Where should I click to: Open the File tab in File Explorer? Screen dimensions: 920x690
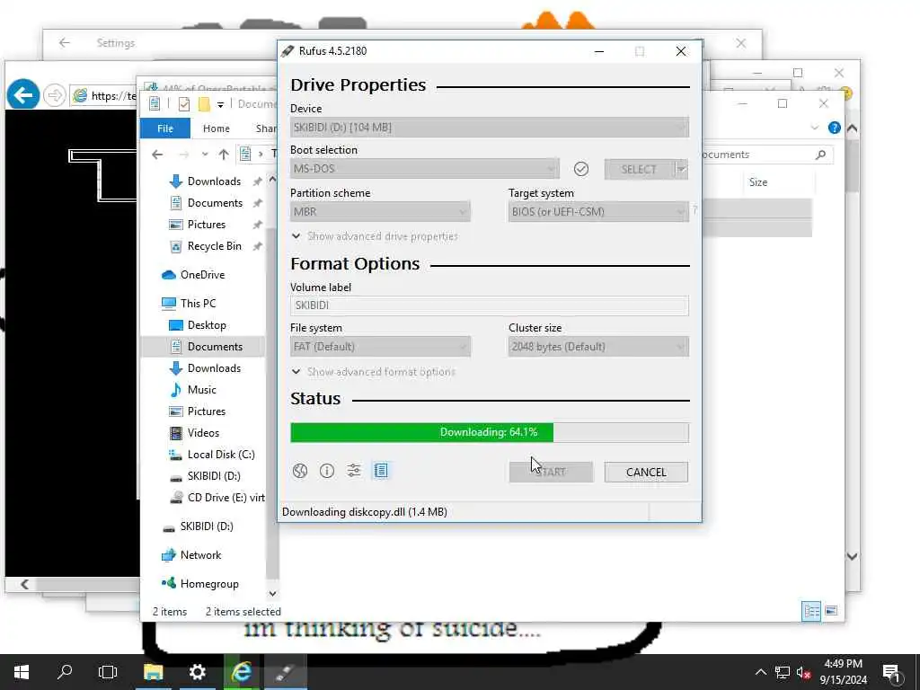[165, 128]
